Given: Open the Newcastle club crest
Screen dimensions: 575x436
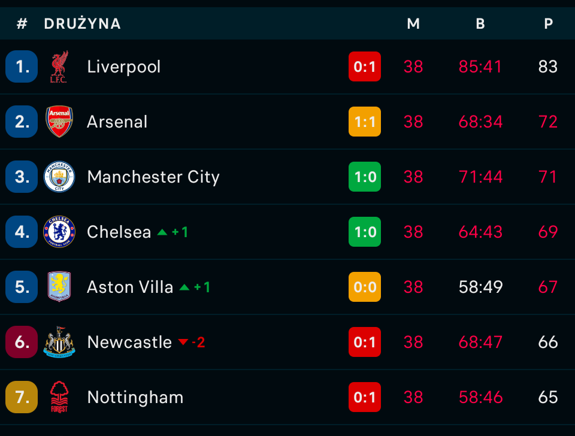Looking at the screenshot, I should 59,342.
